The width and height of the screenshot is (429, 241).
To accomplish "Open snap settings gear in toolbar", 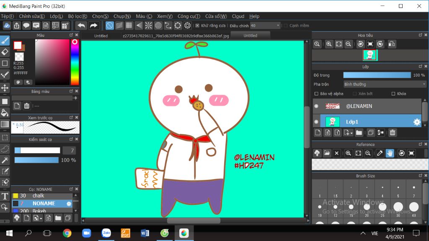I will point(187,26).
